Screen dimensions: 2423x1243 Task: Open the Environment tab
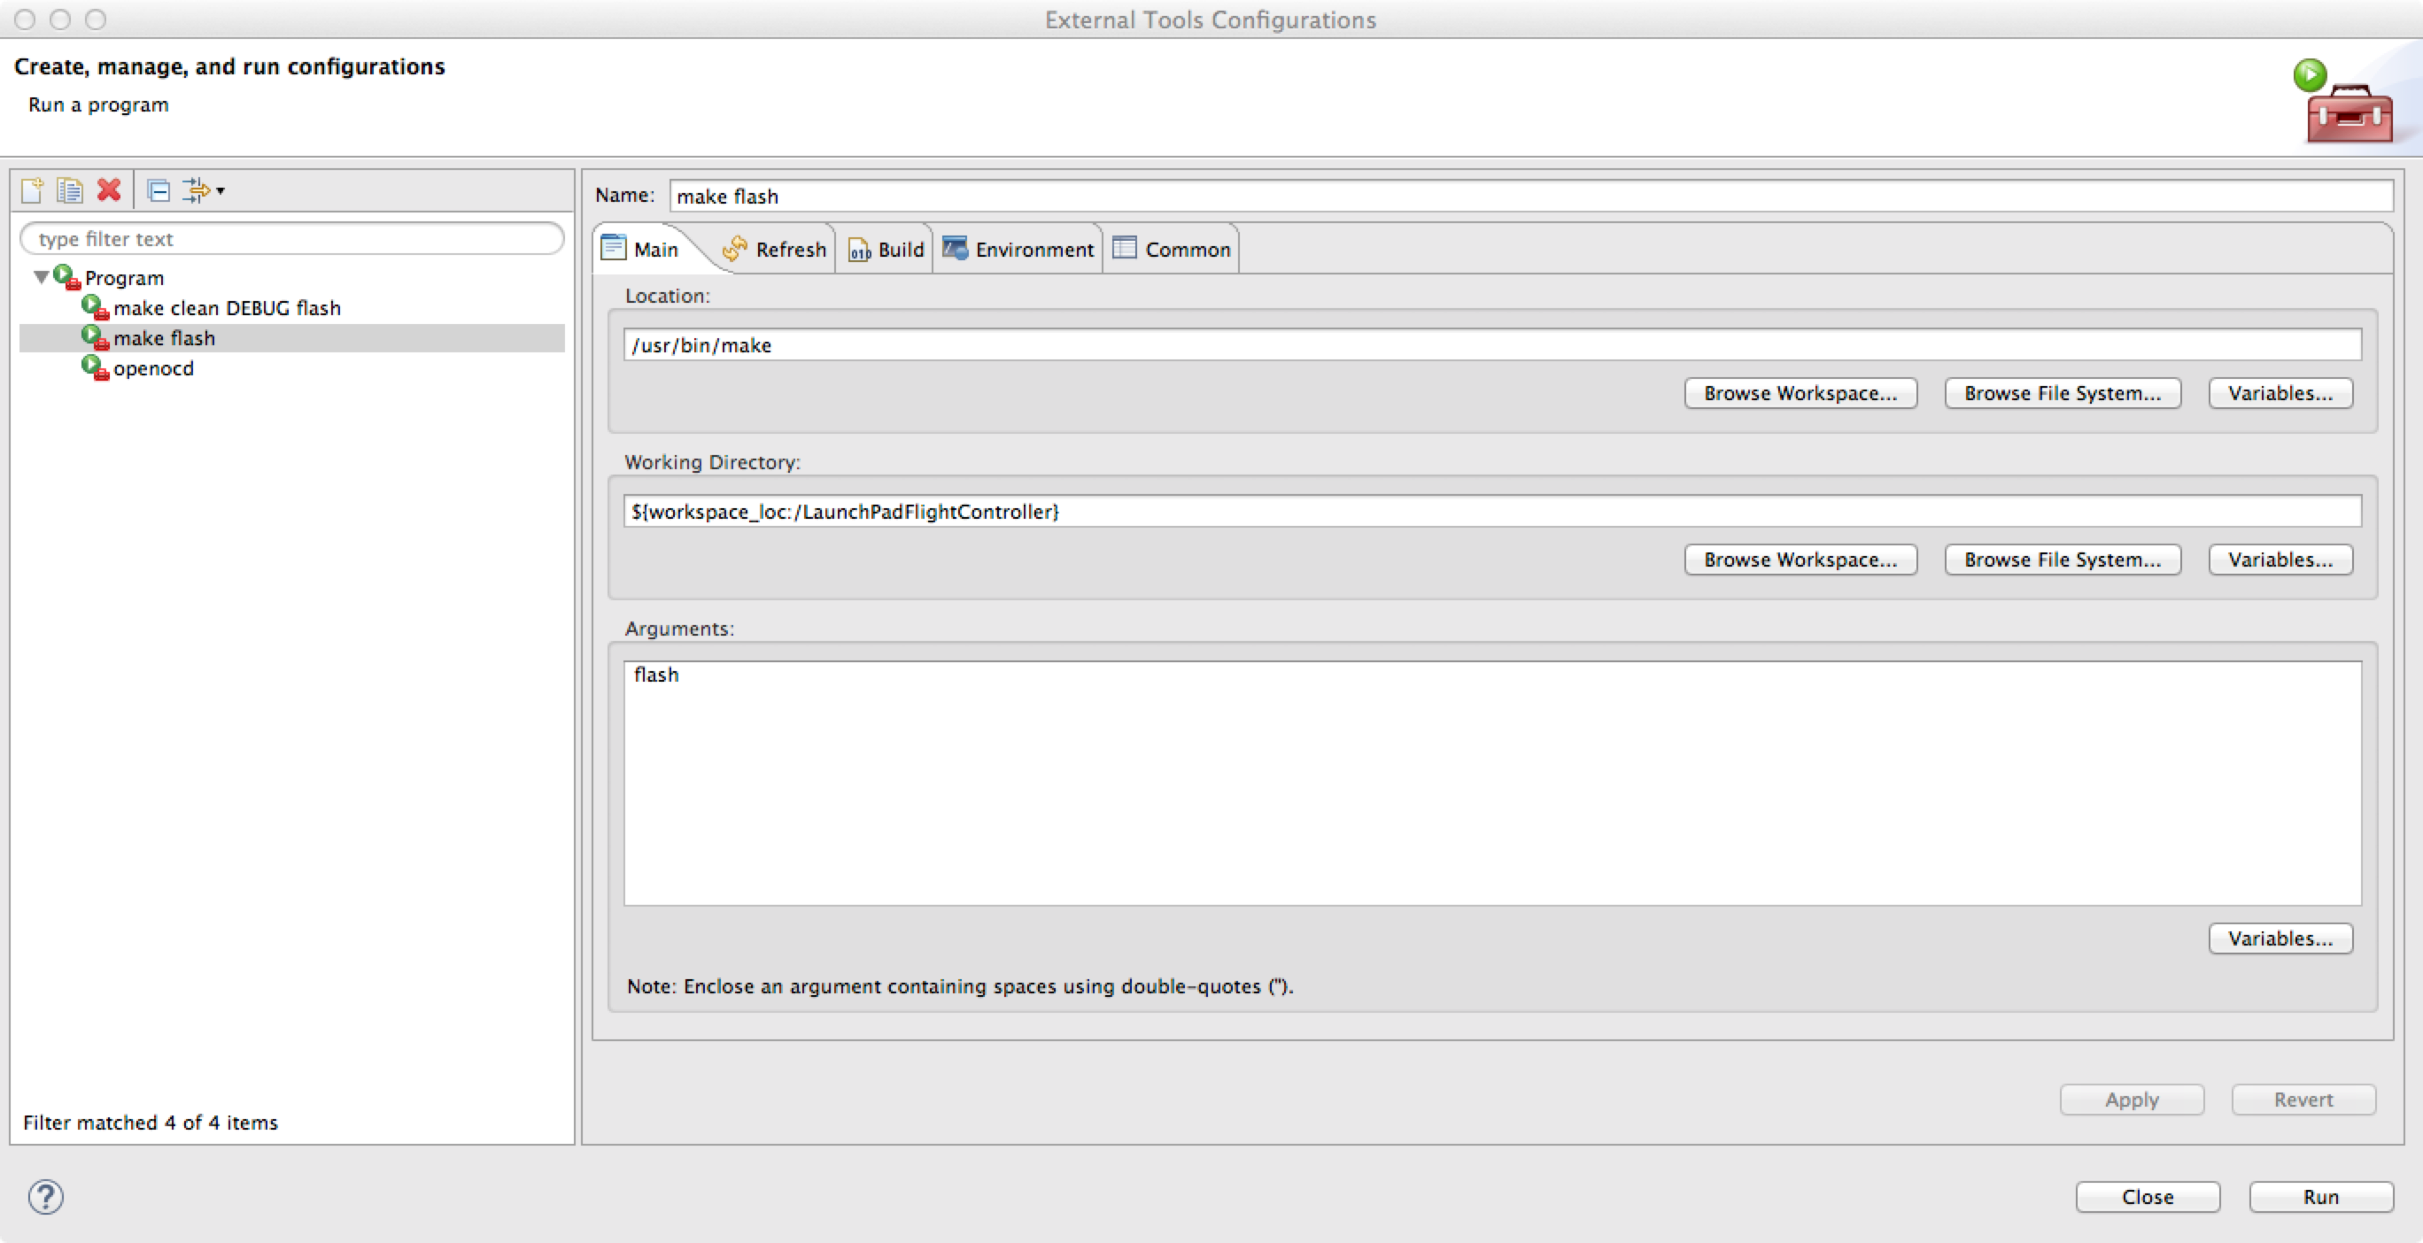pyautogui.click(x=1018, y=249)
